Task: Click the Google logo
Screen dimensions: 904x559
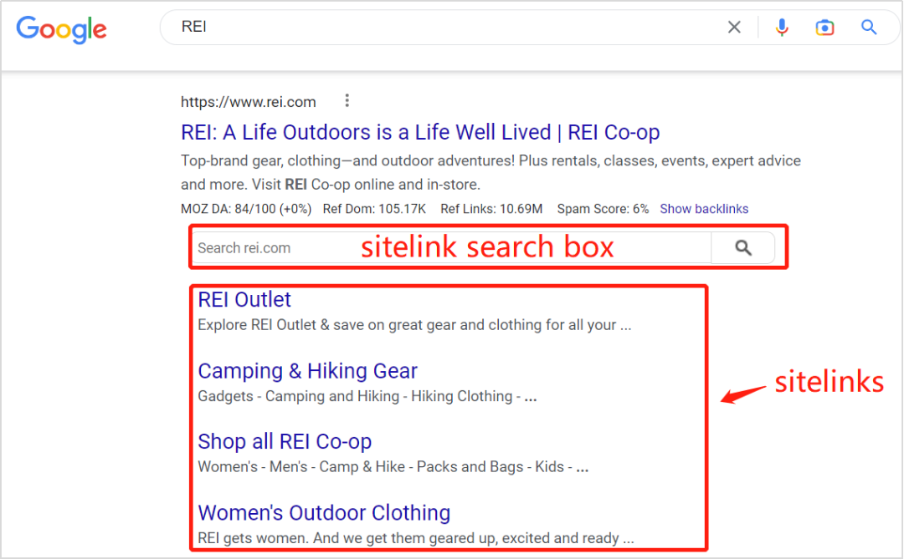Action: click(x=62, y=28)
